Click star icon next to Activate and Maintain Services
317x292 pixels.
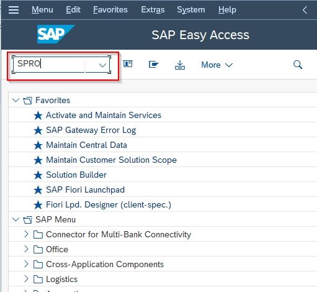click(38, 116)
